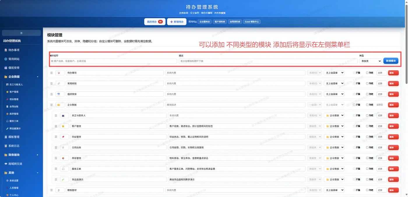This screenshot has height=197, width=408.
Task: Grab the drag handle of 客户管理 row
Action: tap(56, 126)
